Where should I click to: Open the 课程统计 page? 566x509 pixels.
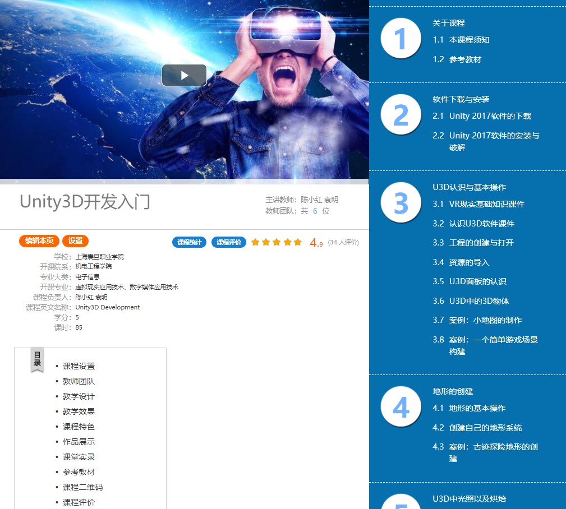tap(189, 242)
